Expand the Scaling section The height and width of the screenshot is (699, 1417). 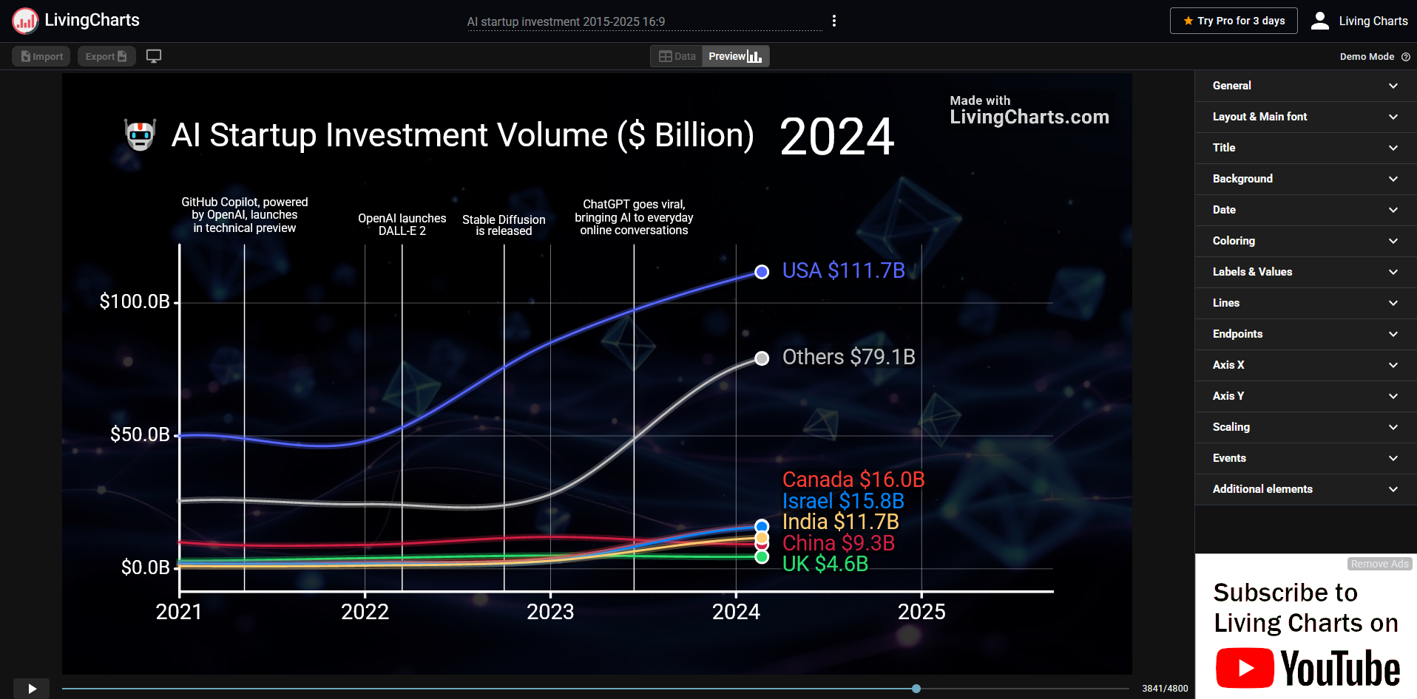(x=1305, y=427)
